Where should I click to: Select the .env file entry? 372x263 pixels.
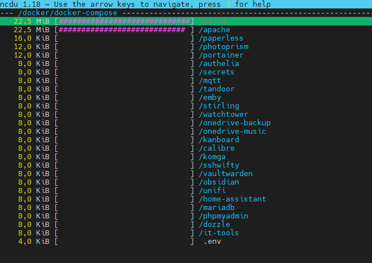click(x=212, y=241)
